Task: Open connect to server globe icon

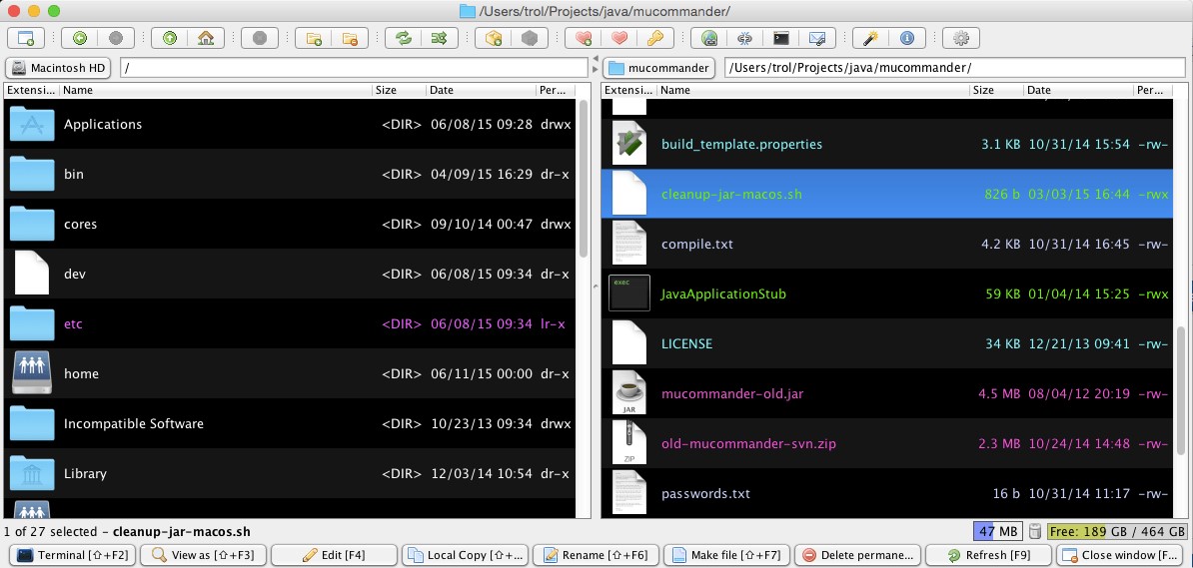Action: pyautogui.click(x=709, y=38)
